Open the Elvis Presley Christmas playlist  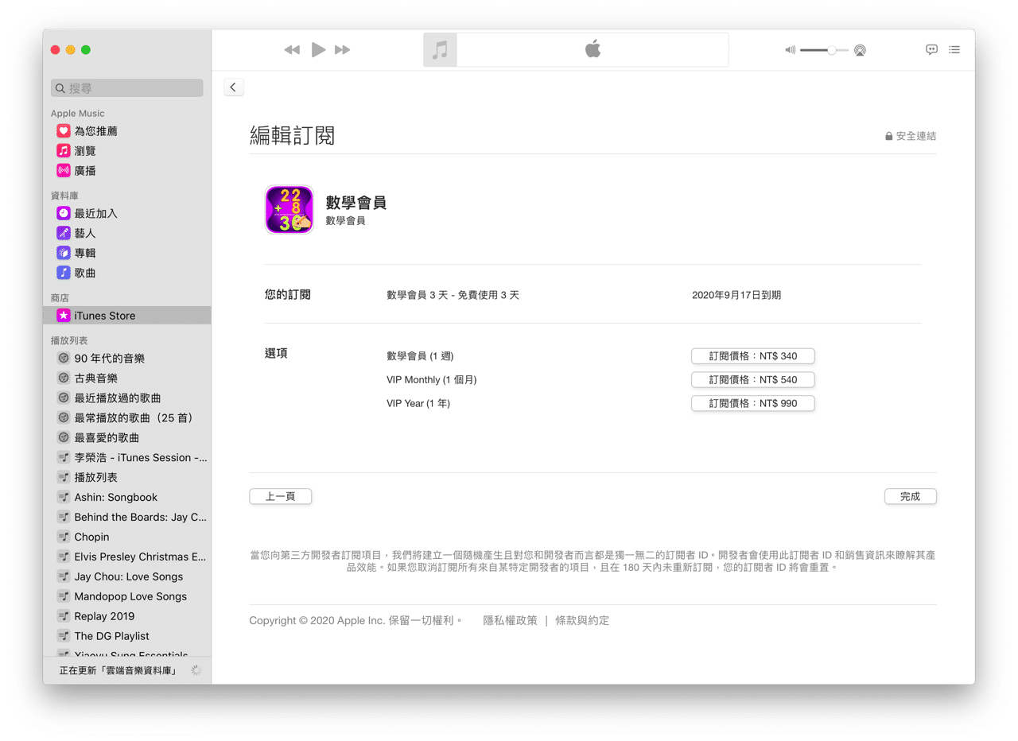(x=127, y=557)
